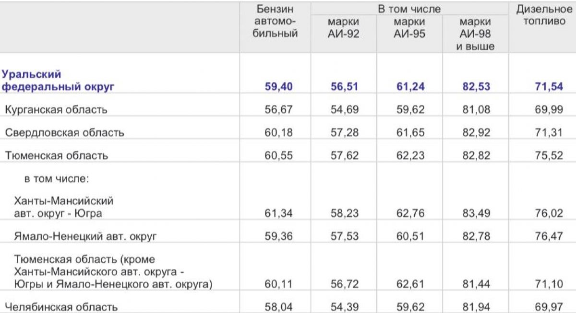Click the Челябинская область row label
Image resolution: width=576 pixels, height=313 pixels.
pyautogui.click(x=61, y=306)
